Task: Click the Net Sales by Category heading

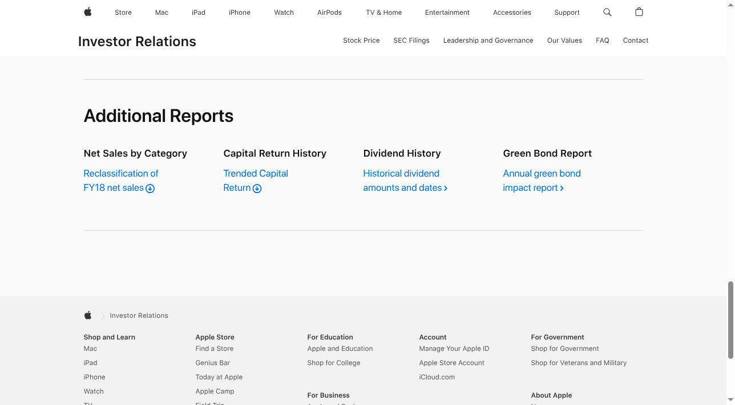Action: pyautogui.click(x=135, y=153)
